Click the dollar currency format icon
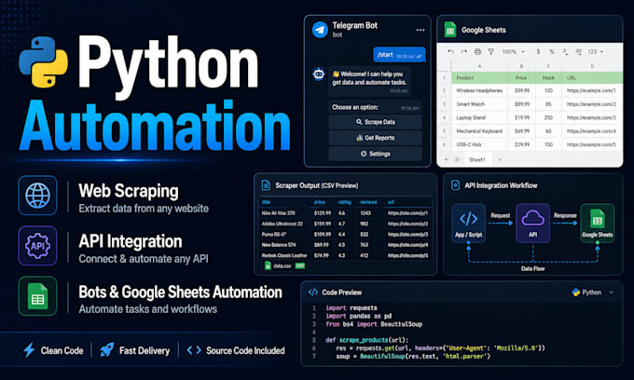Viewport: 634px width, 380px height. tap(538, 51)
